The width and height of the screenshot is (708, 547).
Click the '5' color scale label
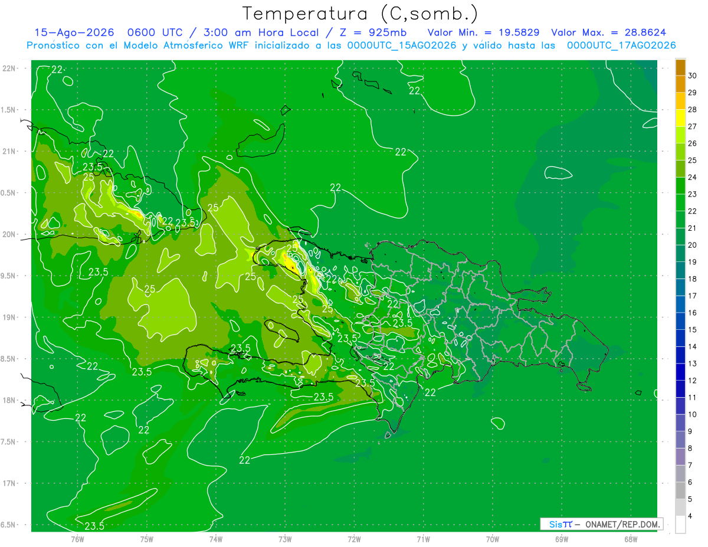point(690,499)
